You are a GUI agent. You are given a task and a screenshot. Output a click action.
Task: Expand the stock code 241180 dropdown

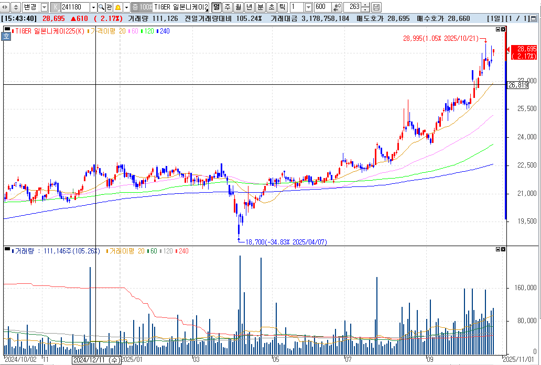tap(94, 7)
